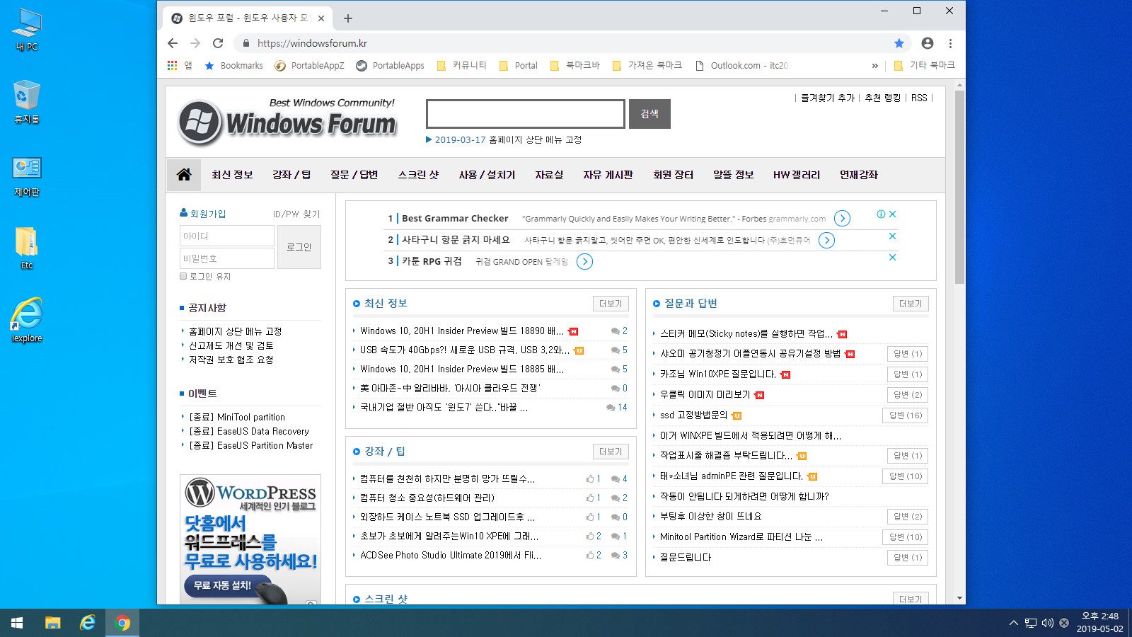Click the scrollbar down arrow
The height and width of the screenshot is (637, 1132).
pos(959,598)
